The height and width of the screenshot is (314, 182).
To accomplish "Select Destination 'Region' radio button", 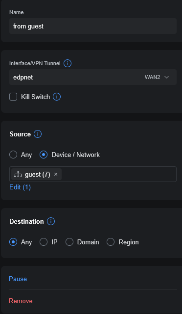I will click(111, 242).
